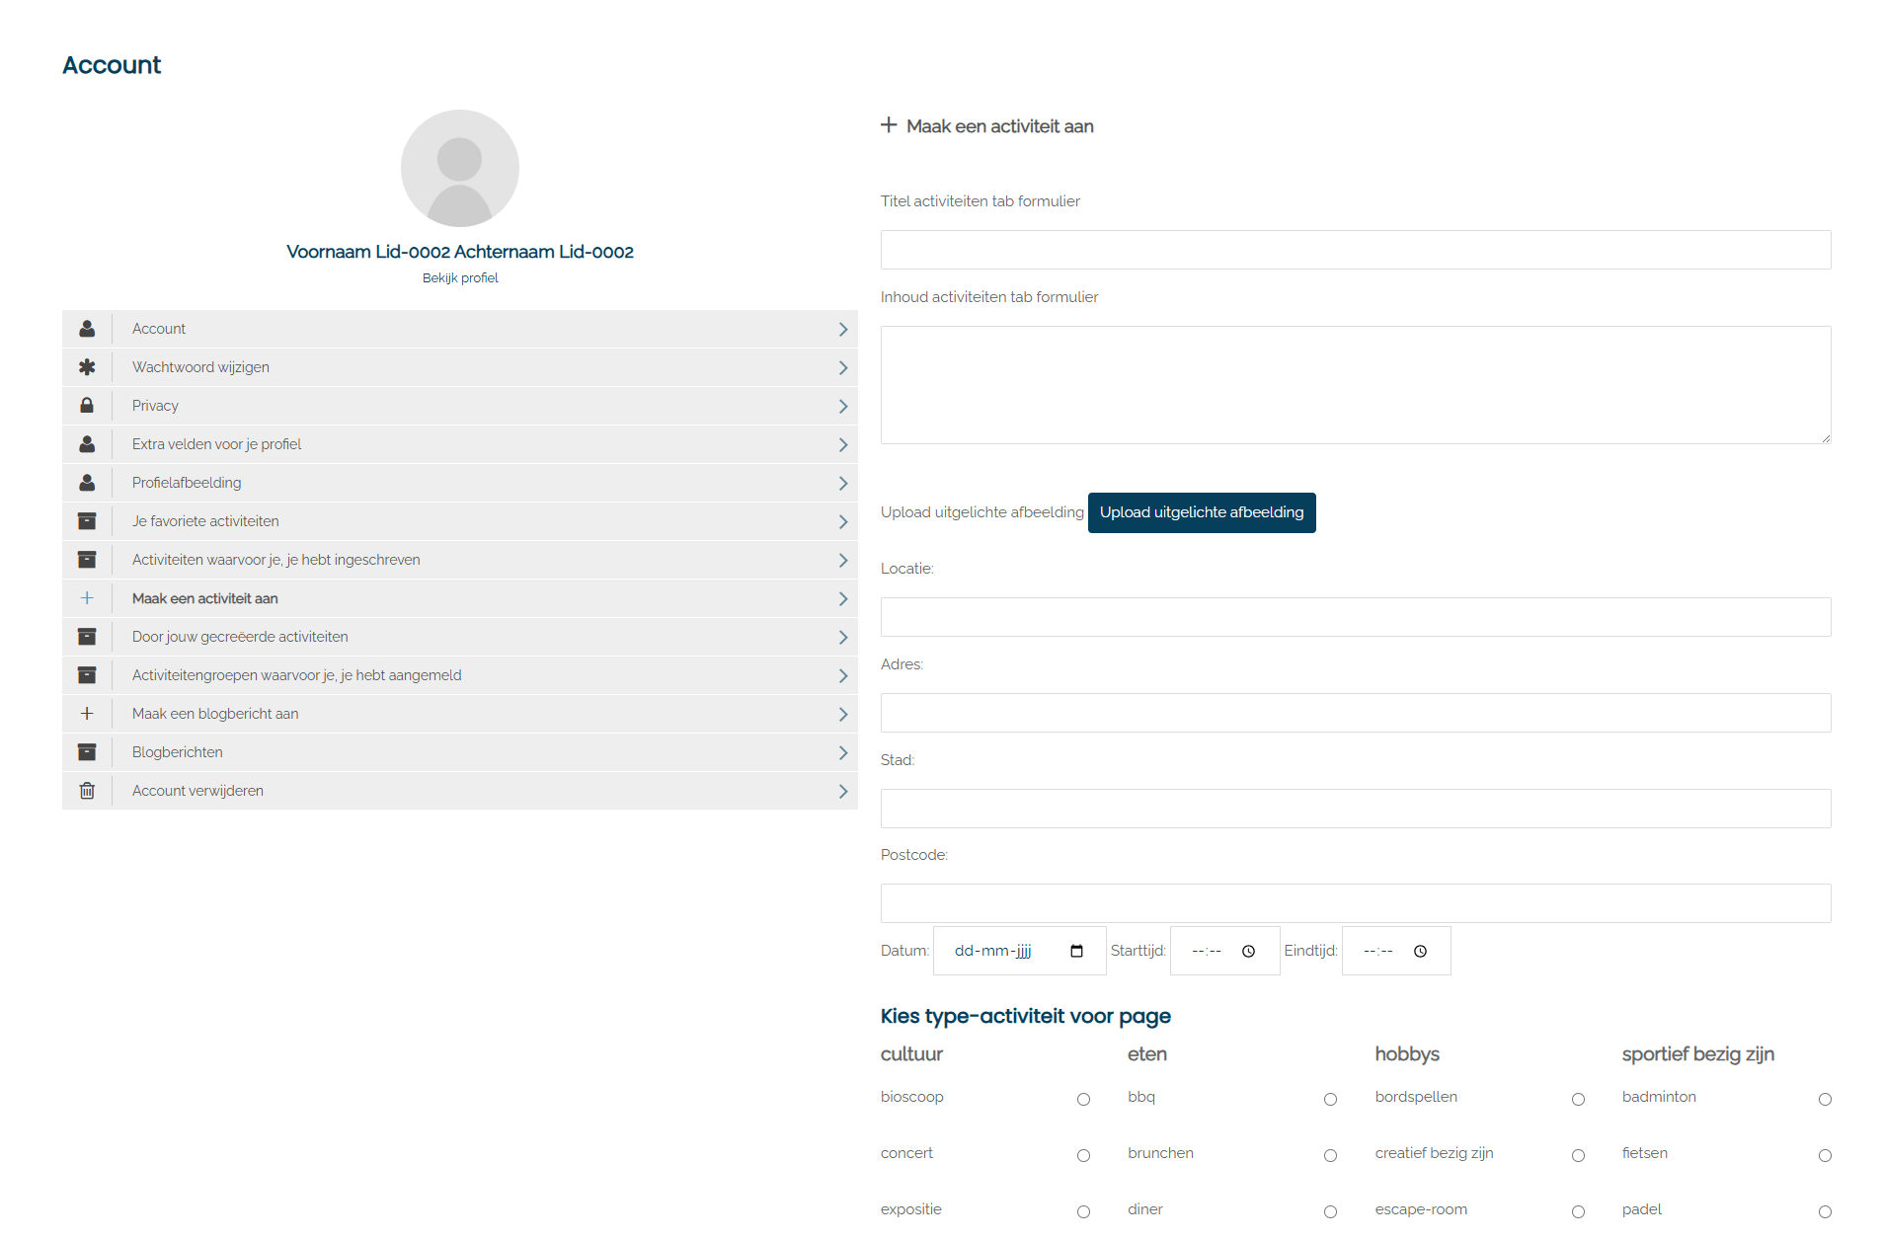
Task: Click the clock icon in the Starttijd field
Action: pyautogui.click(x=1248, y=951)
